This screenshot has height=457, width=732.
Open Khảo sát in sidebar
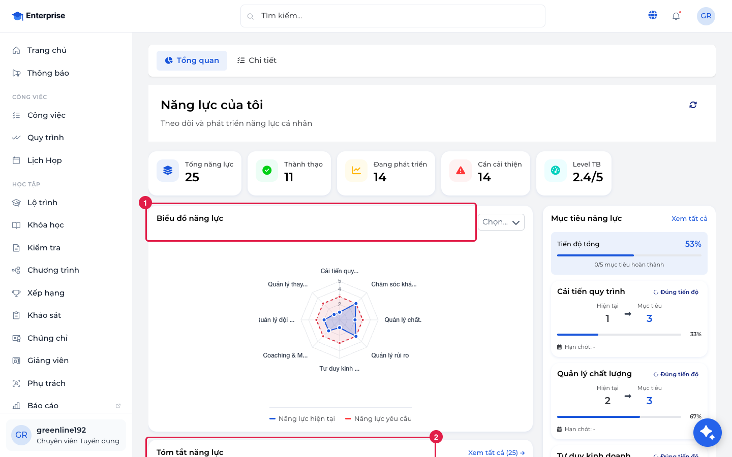66,315
